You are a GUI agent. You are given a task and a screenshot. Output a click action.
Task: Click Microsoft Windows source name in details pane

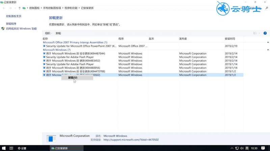coord(115,136)
